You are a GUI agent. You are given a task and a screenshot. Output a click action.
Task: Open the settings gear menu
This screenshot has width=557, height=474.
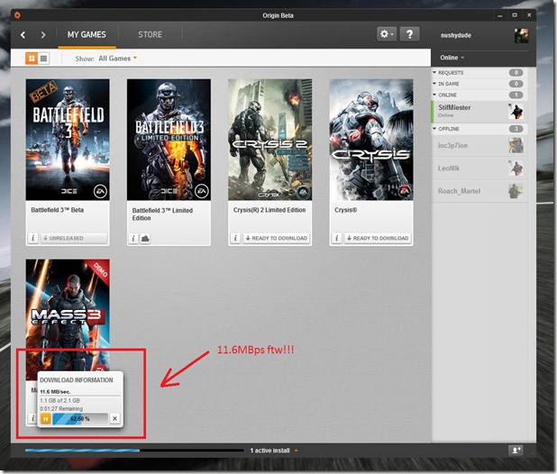pyautogui.click(x=387, y=34)
